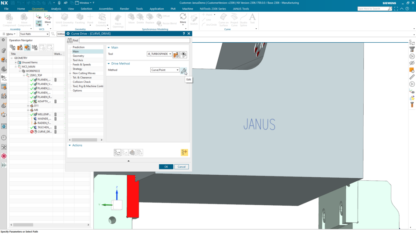The image size is (416, 234).
Task: Click the small collapse arrow above OK button
Action: (129, 161)
